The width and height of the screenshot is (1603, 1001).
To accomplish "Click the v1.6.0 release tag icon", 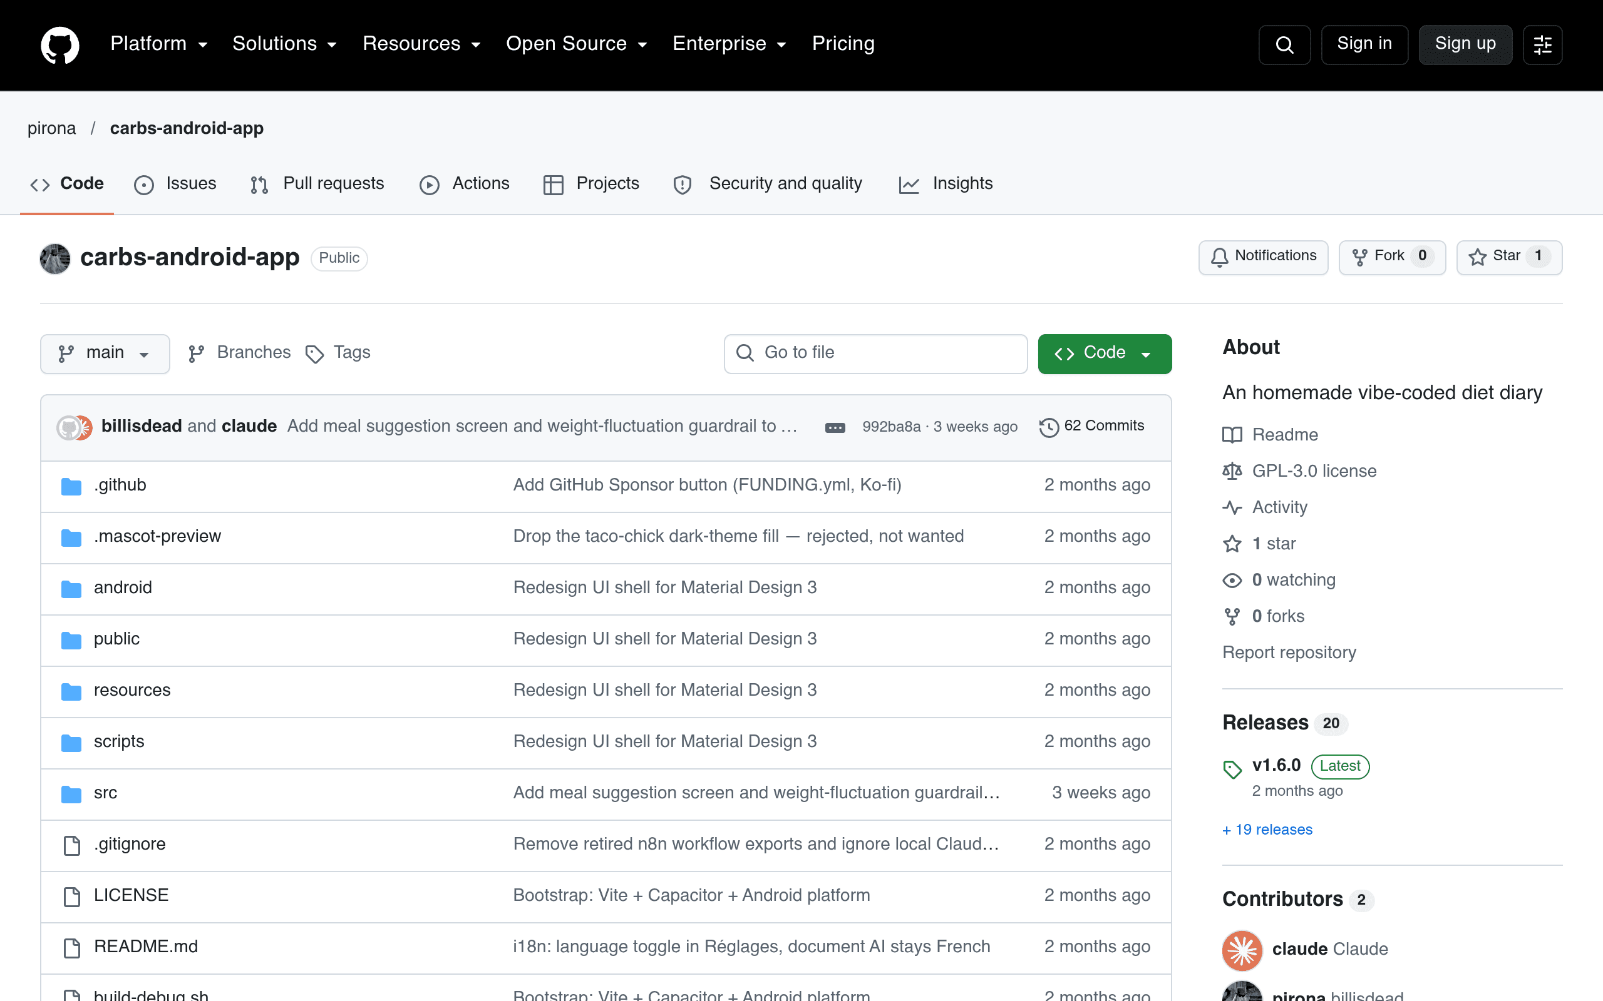I will (1232, 769).
